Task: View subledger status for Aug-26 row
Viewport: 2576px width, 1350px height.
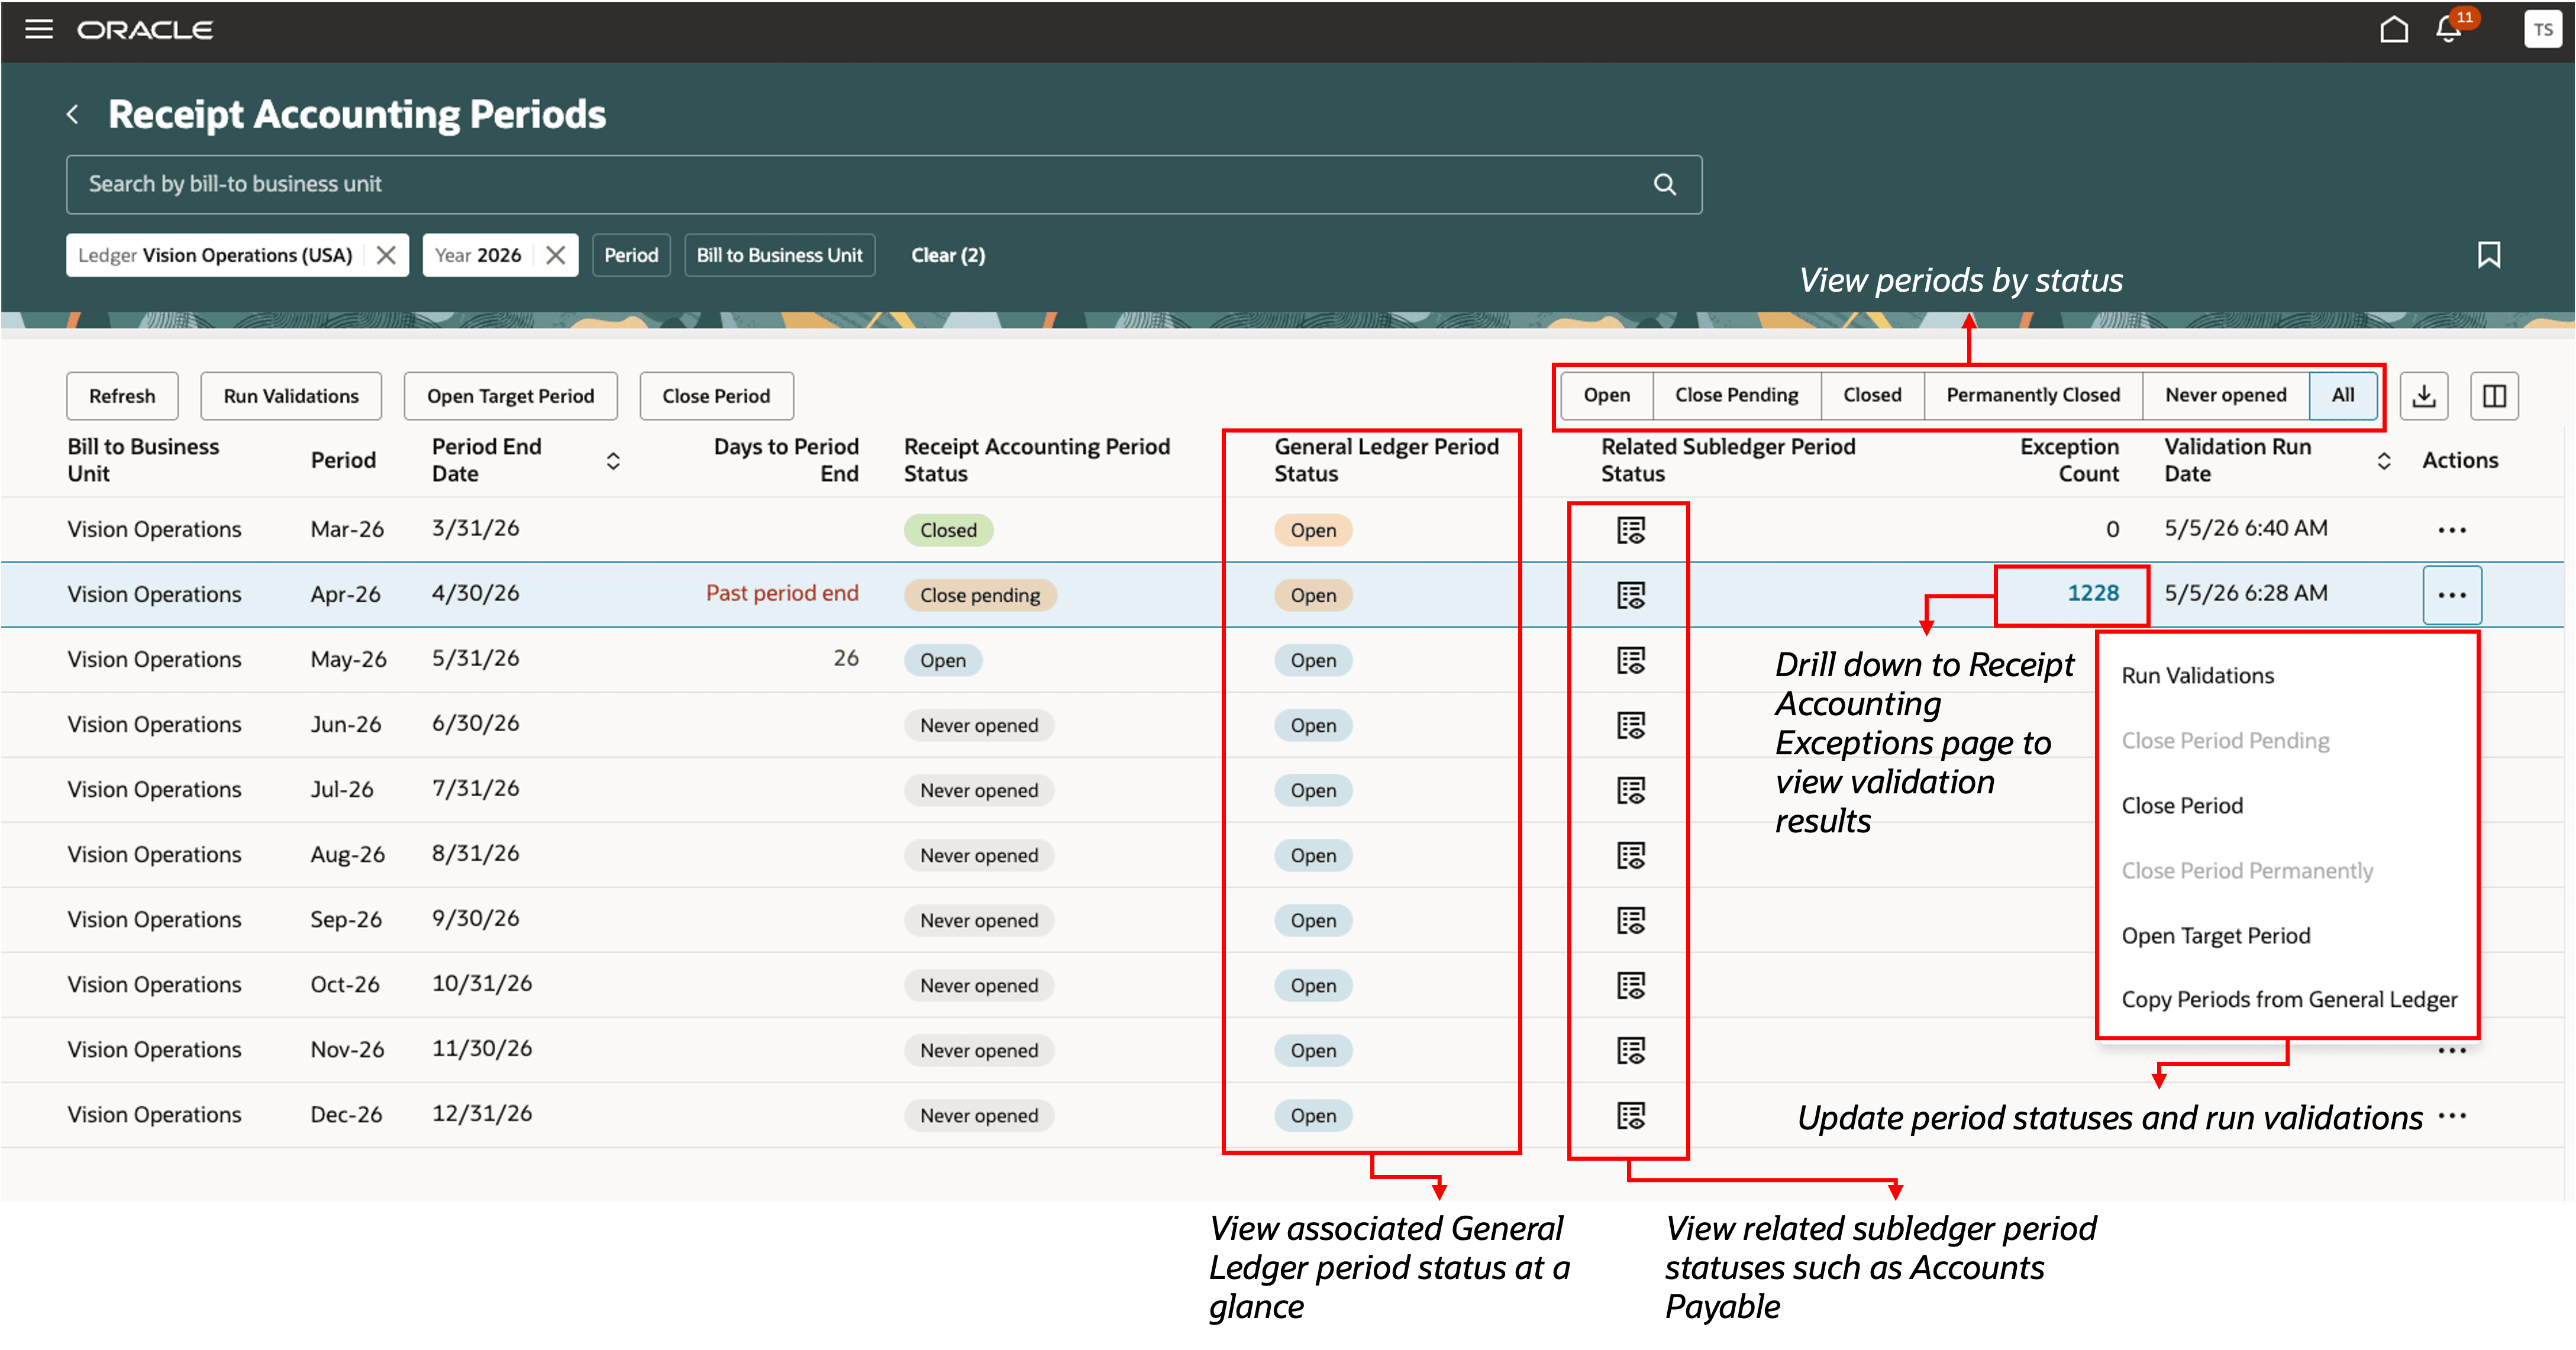Action: tap(1630, 855)
